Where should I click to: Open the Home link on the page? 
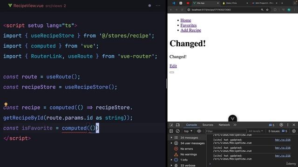[x=186, y=20]
